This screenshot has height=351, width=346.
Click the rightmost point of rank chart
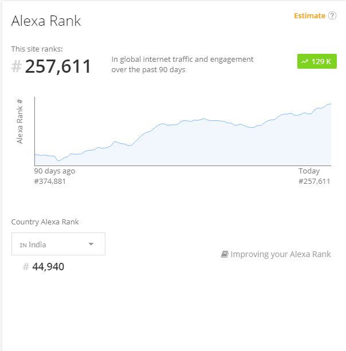pos(331,104)
